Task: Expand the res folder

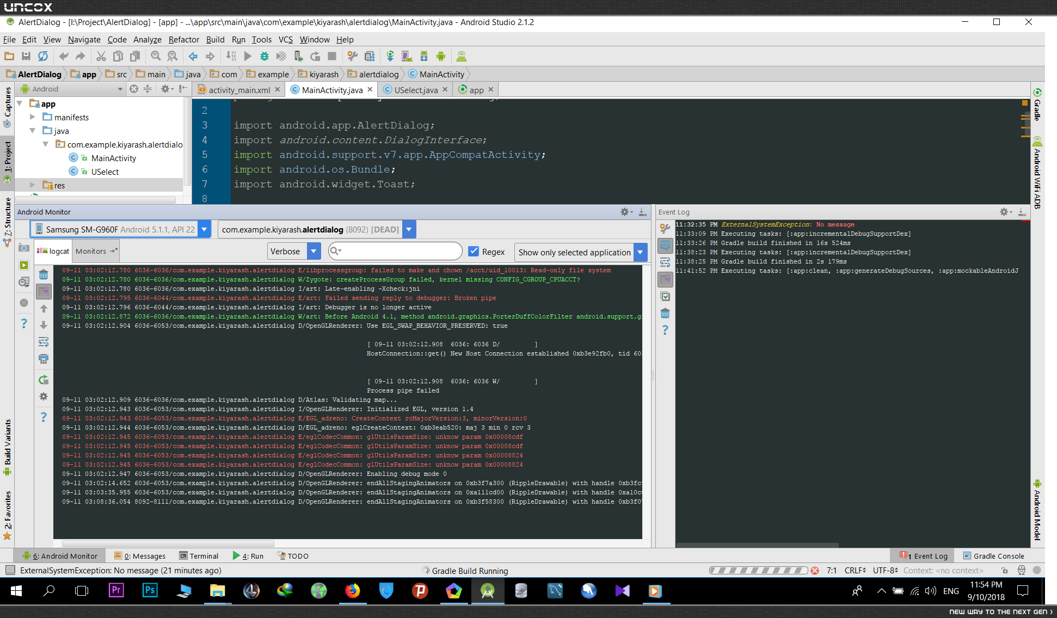Action: click(32, 185)
